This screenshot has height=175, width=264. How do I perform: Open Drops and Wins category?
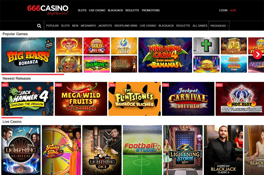pyautogui.click(x=126, y=26)
